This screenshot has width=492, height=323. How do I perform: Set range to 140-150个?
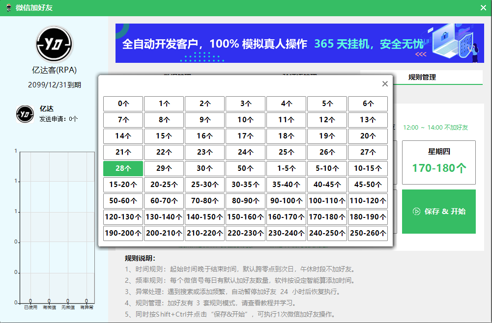pos(204,217)
